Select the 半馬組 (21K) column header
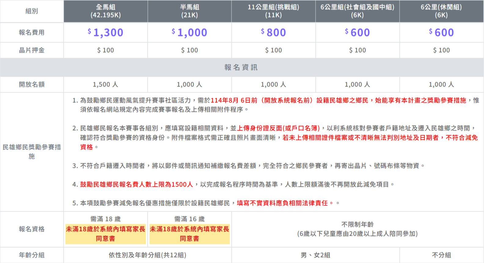 click(x=189, y=11)
